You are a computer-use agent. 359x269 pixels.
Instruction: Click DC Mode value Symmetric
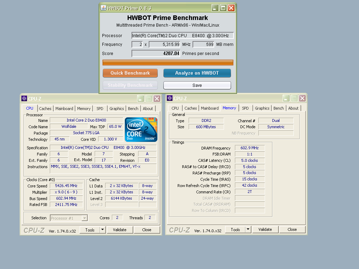pos(276,127)
